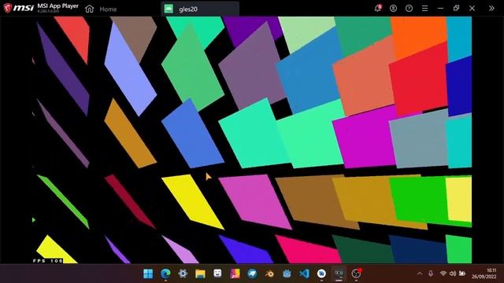Click the MSI logo
This screenshot has width=504, height=283.
[x=19, y=9]
